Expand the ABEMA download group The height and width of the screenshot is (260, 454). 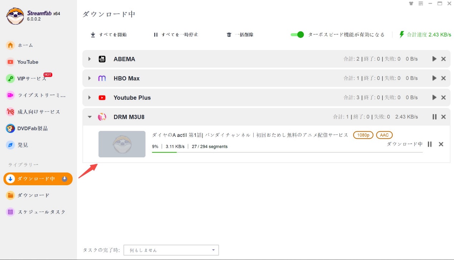(89, 59)
